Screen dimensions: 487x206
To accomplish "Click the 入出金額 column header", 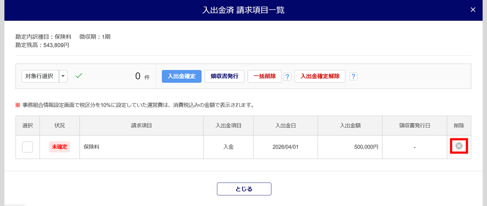I will click(x=350, y=125).
